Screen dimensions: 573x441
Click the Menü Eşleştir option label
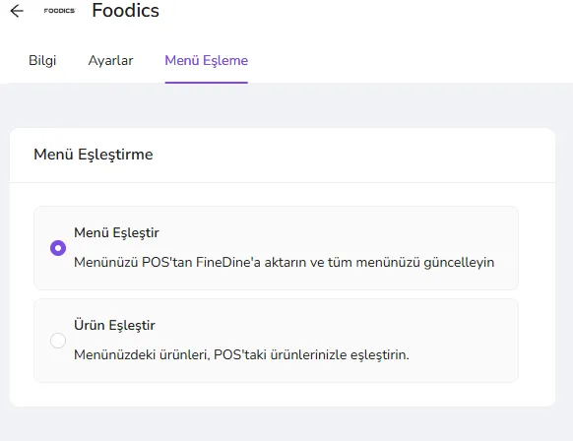[x=116, y=232]
